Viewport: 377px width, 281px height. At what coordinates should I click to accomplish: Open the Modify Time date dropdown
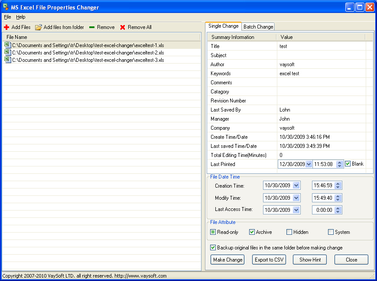tap(296, 198)
